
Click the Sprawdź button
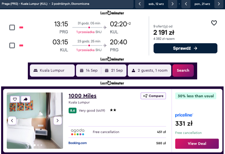pyautogui.click(x=185, y=48)
